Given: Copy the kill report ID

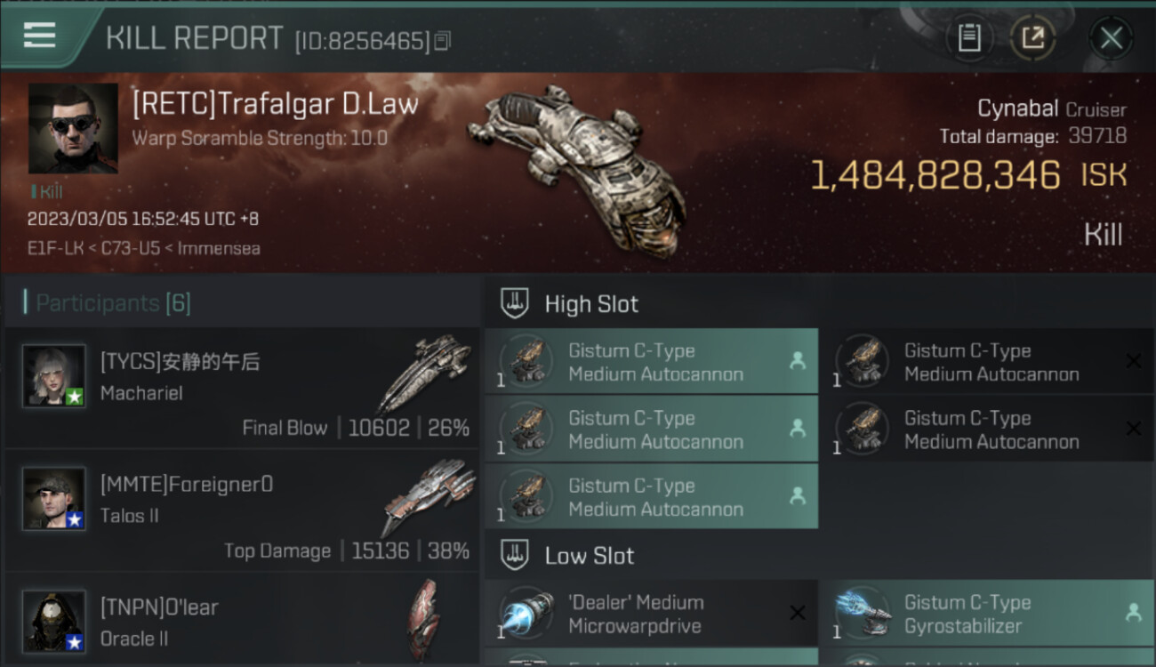Looking at the screenshot, I should click(x=442, y=40).
